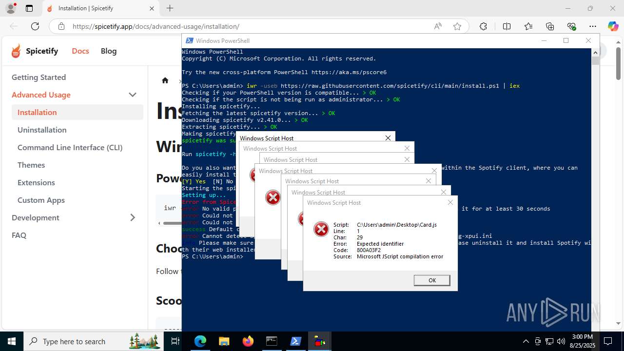Open the volume control tray icon
Image resolution: width=624 pixels, height=351 pixels.
[x=561, y=341]
